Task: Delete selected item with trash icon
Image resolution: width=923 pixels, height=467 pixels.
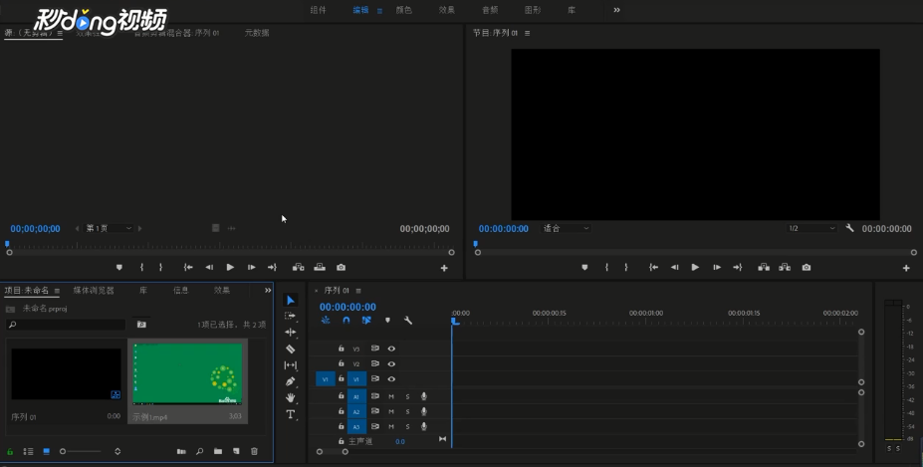Action: pos(254,451)
